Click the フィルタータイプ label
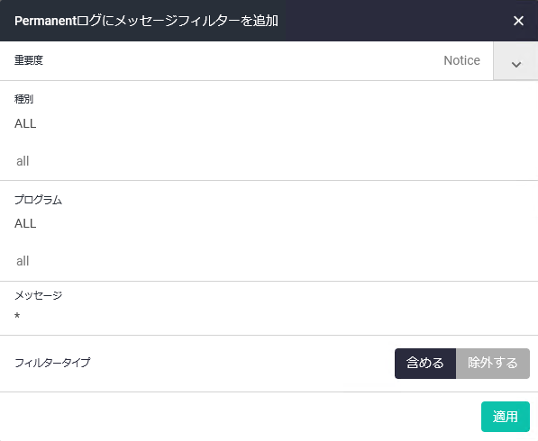This screenshot has width=538, height=441. pyautogui.click(x=52, y=363)
